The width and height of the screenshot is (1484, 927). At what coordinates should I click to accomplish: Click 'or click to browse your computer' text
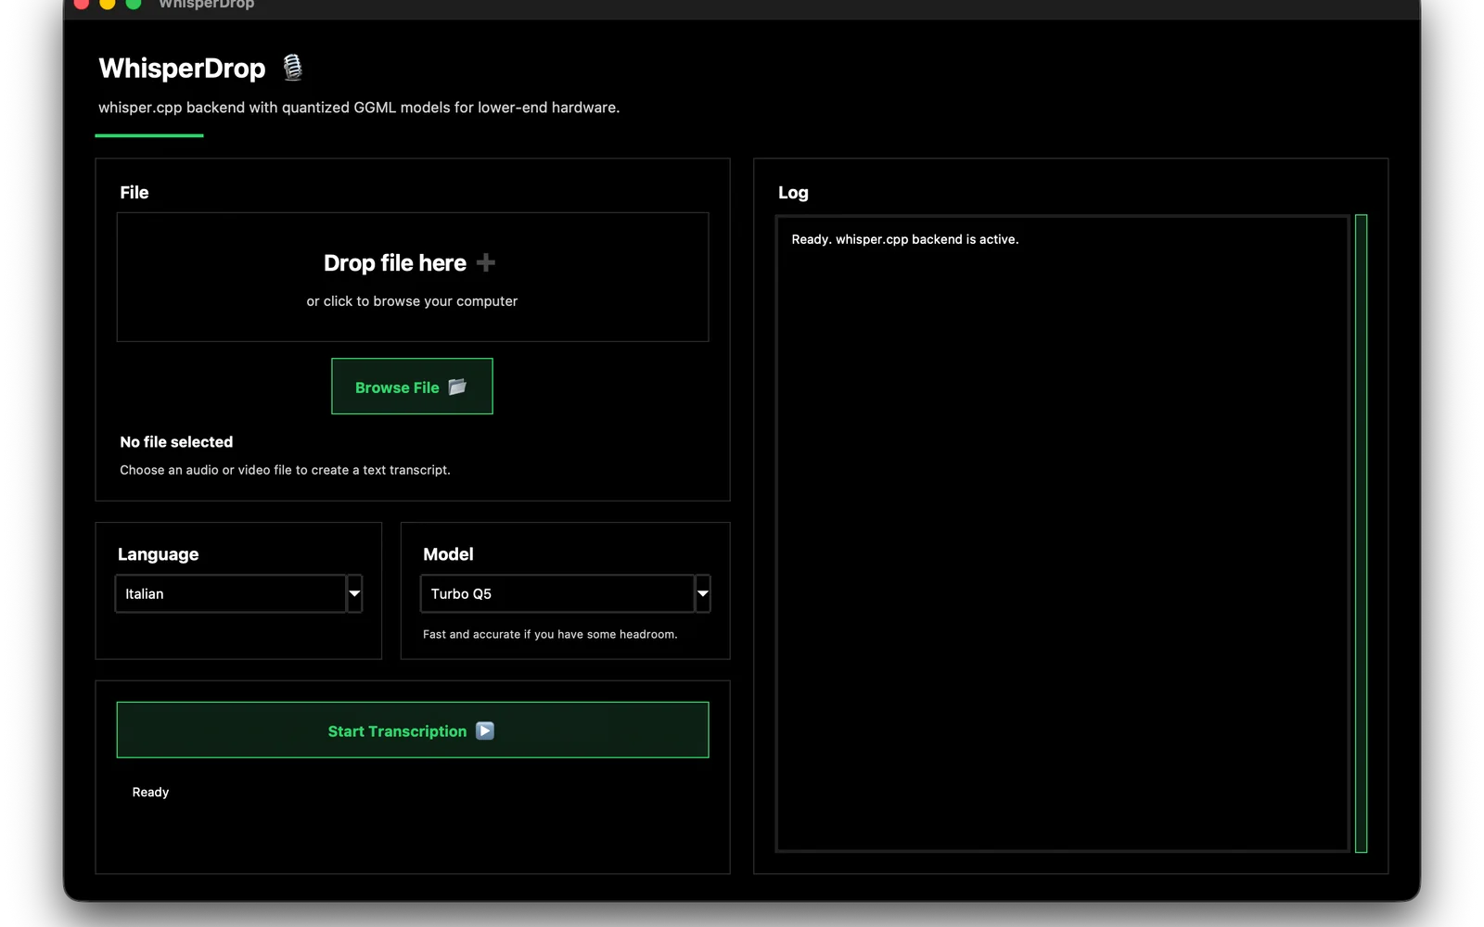[x=412, y=301]
